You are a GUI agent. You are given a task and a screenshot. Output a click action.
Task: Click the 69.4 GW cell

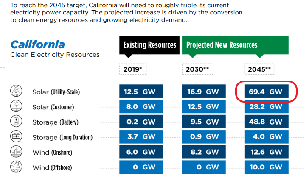click(267, 92)
